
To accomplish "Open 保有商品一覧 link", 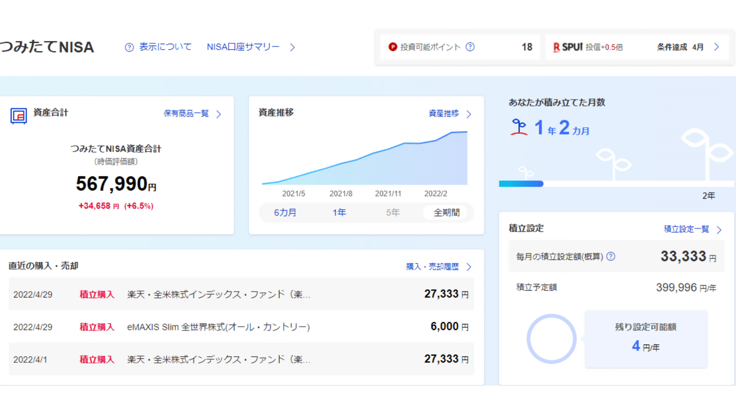I will point(186,113).
